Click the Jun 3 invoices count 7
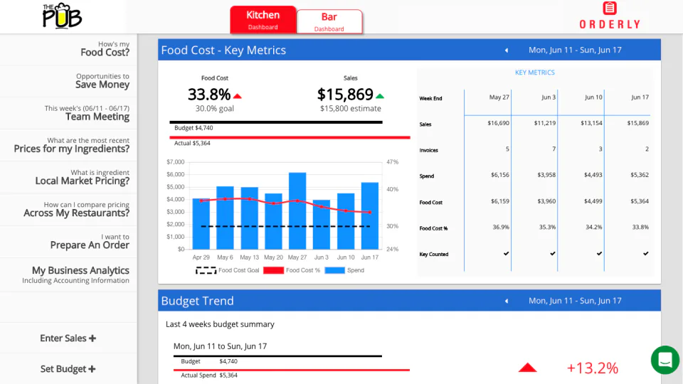 (554, 149)
